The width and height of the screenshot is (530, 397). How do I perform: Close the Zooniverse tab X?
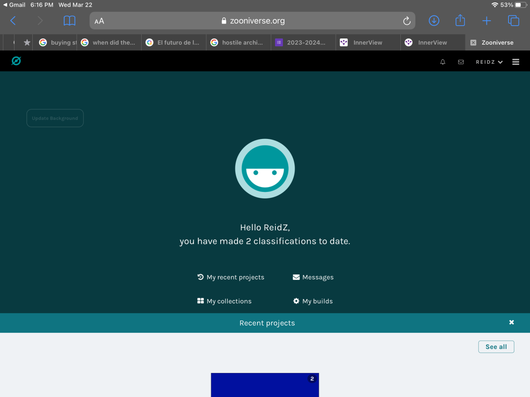473,43
